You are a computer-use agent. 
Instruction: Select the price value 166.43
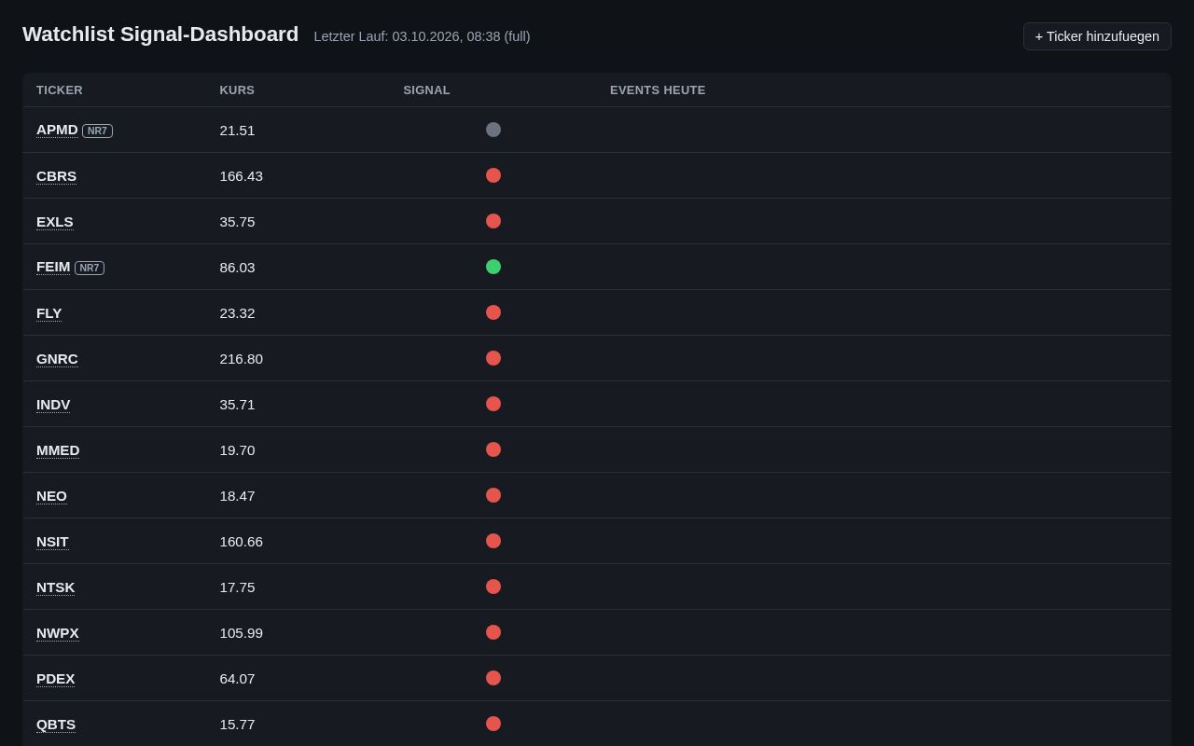(242, 175)
